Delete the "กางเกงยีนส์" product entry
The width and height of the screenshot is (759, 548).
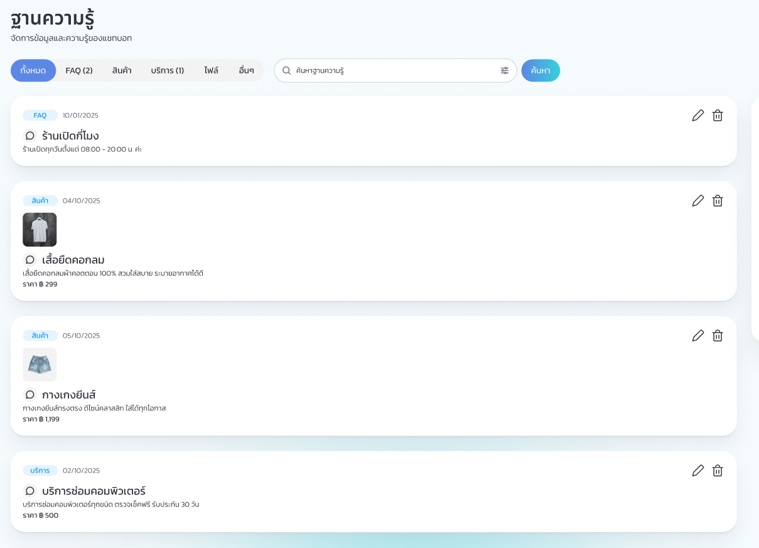coord(718,336)
